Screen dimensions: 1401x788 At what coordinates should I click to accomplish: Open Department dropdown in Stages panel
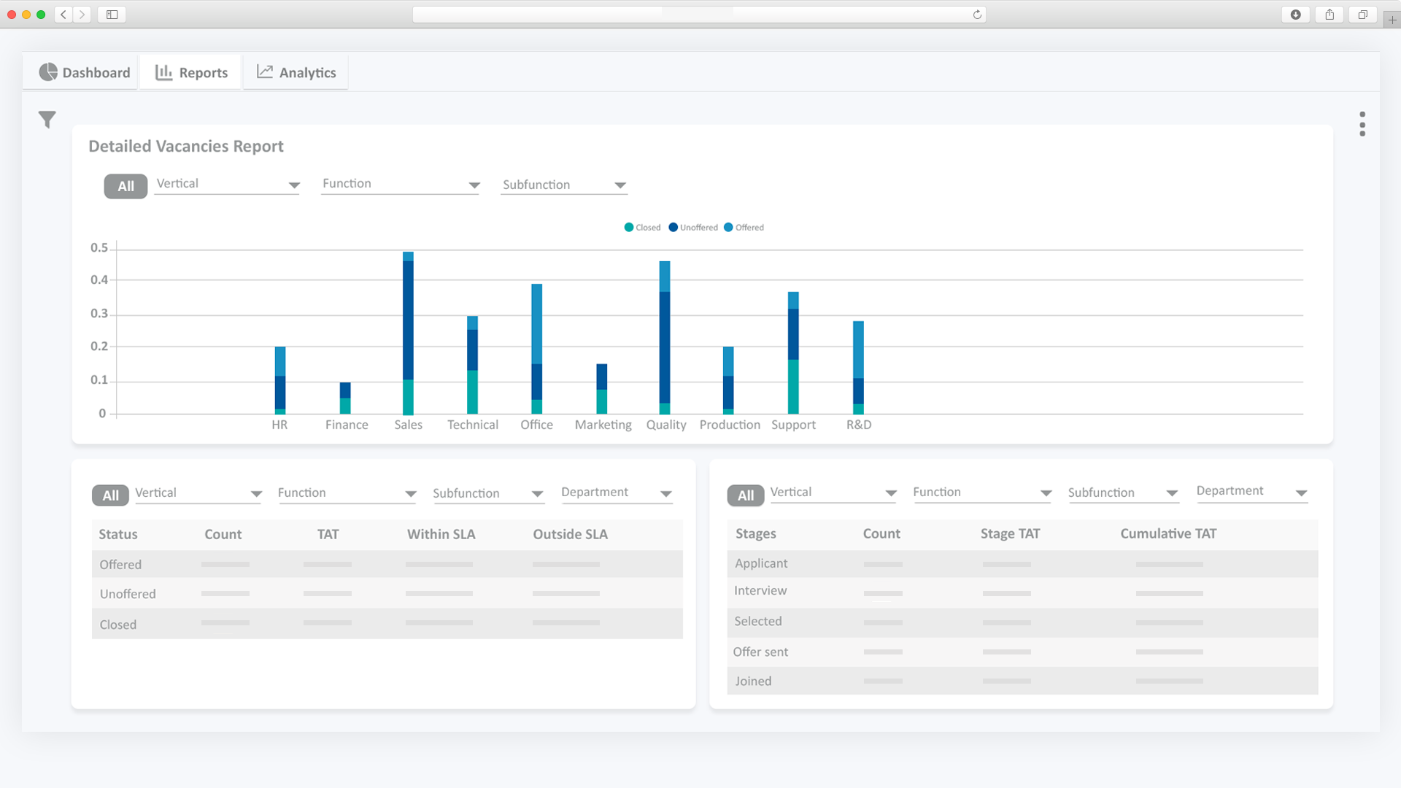pyautogui.click(x=1251, y=492)
